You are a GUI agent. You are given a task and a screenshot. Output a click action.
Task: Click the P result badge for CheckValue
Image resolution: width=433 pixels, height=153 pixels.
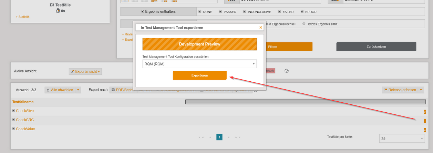(x=425, y=130)
